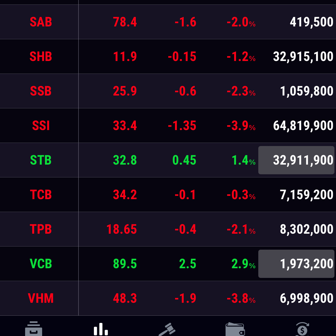Open the TPB ticker
336x336 pixels.
pos(41,229)
